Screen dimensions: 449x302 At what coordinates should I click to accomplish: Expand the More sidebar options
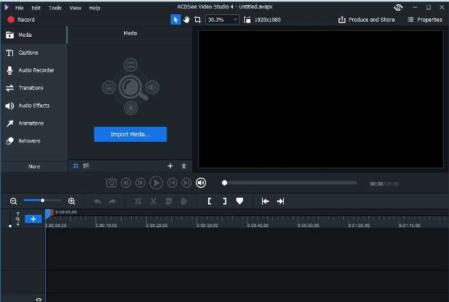pos(34,166)
